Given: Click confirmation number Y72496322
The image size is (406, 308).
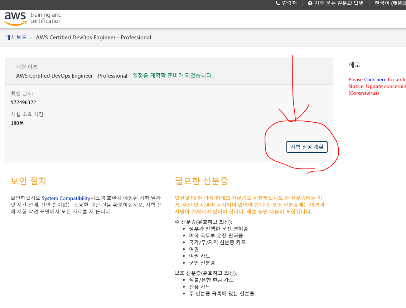Looking at the screenshot, I should click(x=23, y=102).
